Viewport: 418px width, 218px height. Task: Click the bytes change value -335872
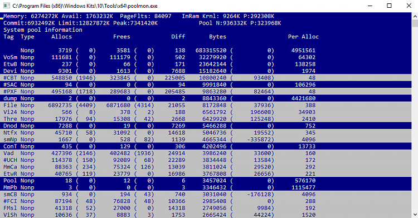[259, 140]
